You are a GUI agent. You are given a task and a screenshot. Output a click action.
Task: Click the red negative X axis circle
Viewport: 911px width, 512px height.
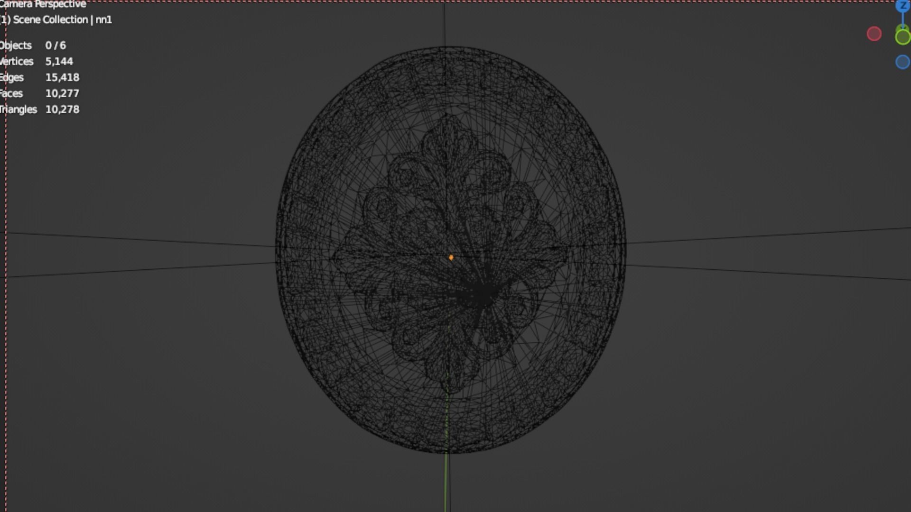point(874,34)
